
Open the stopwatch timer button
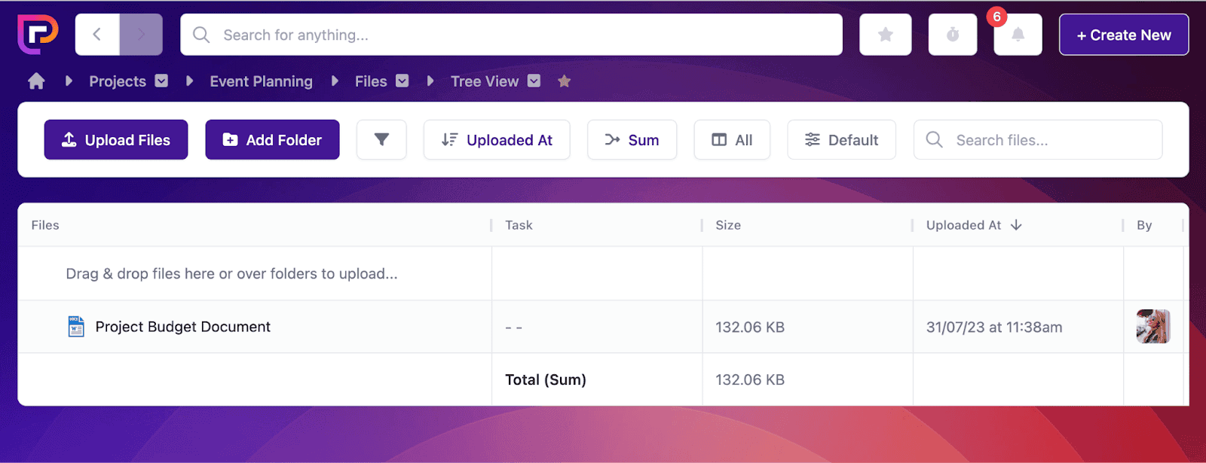[x=952, y=35]
